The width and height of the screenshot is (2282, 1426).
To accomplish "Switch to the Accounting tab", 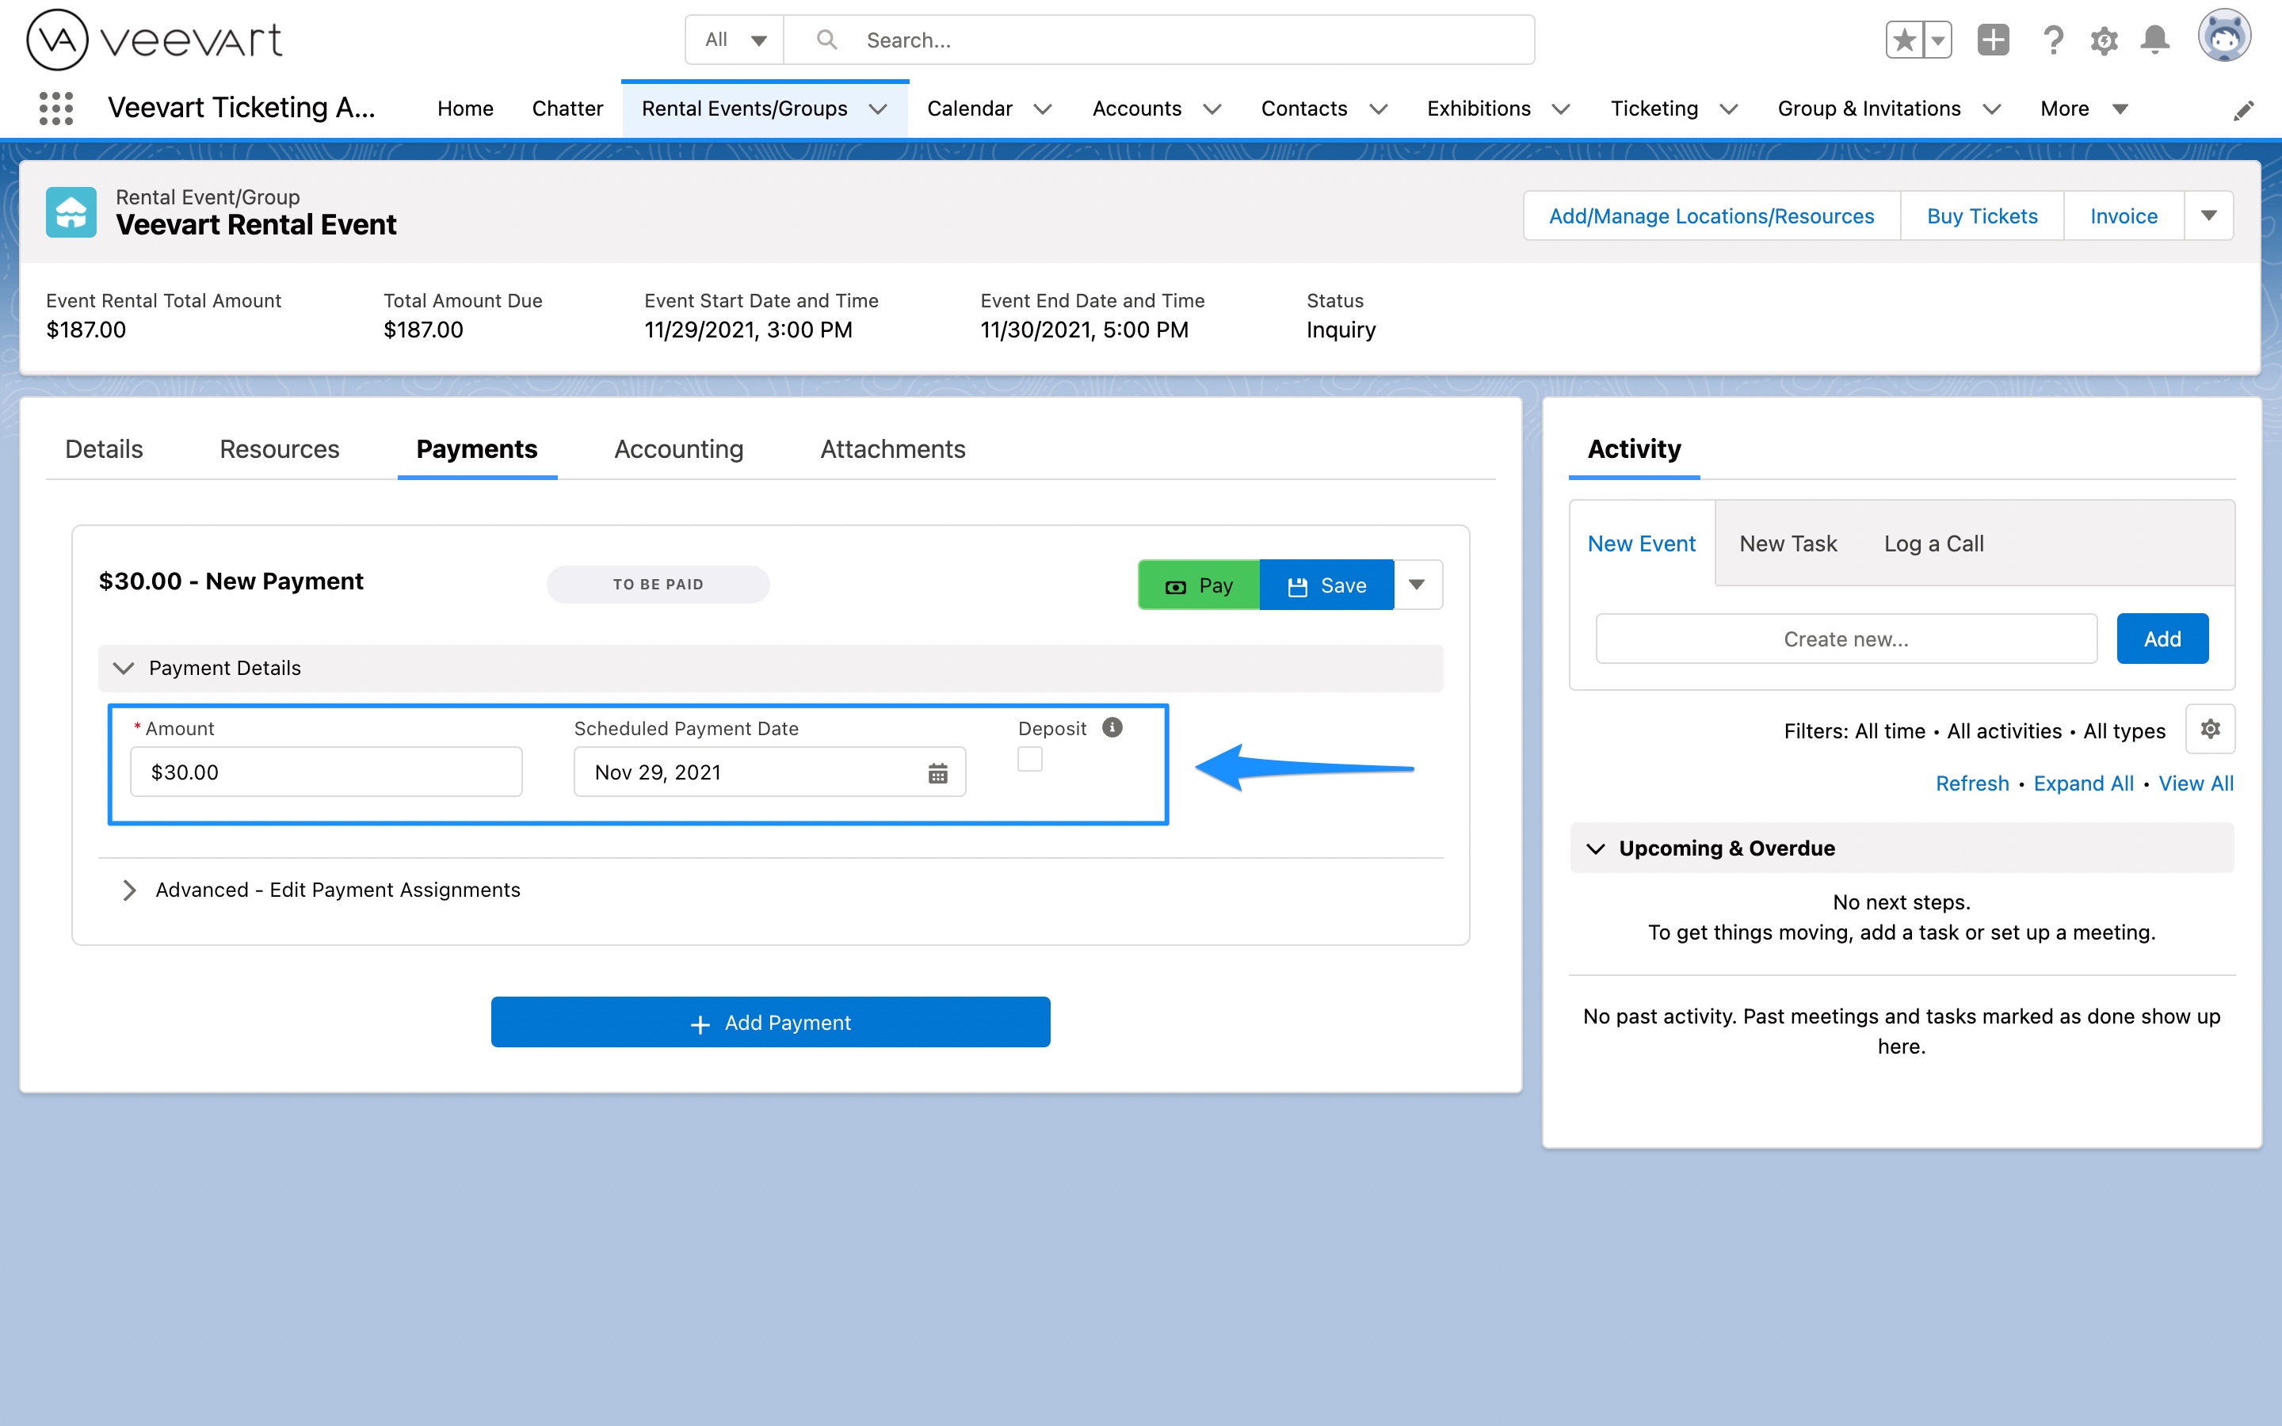I will coord(678,449).
